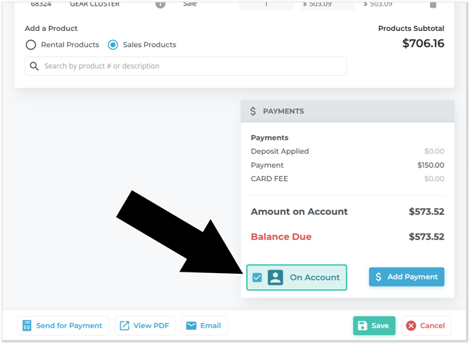Click the red Cancel X icon

(x=411, y=326)
